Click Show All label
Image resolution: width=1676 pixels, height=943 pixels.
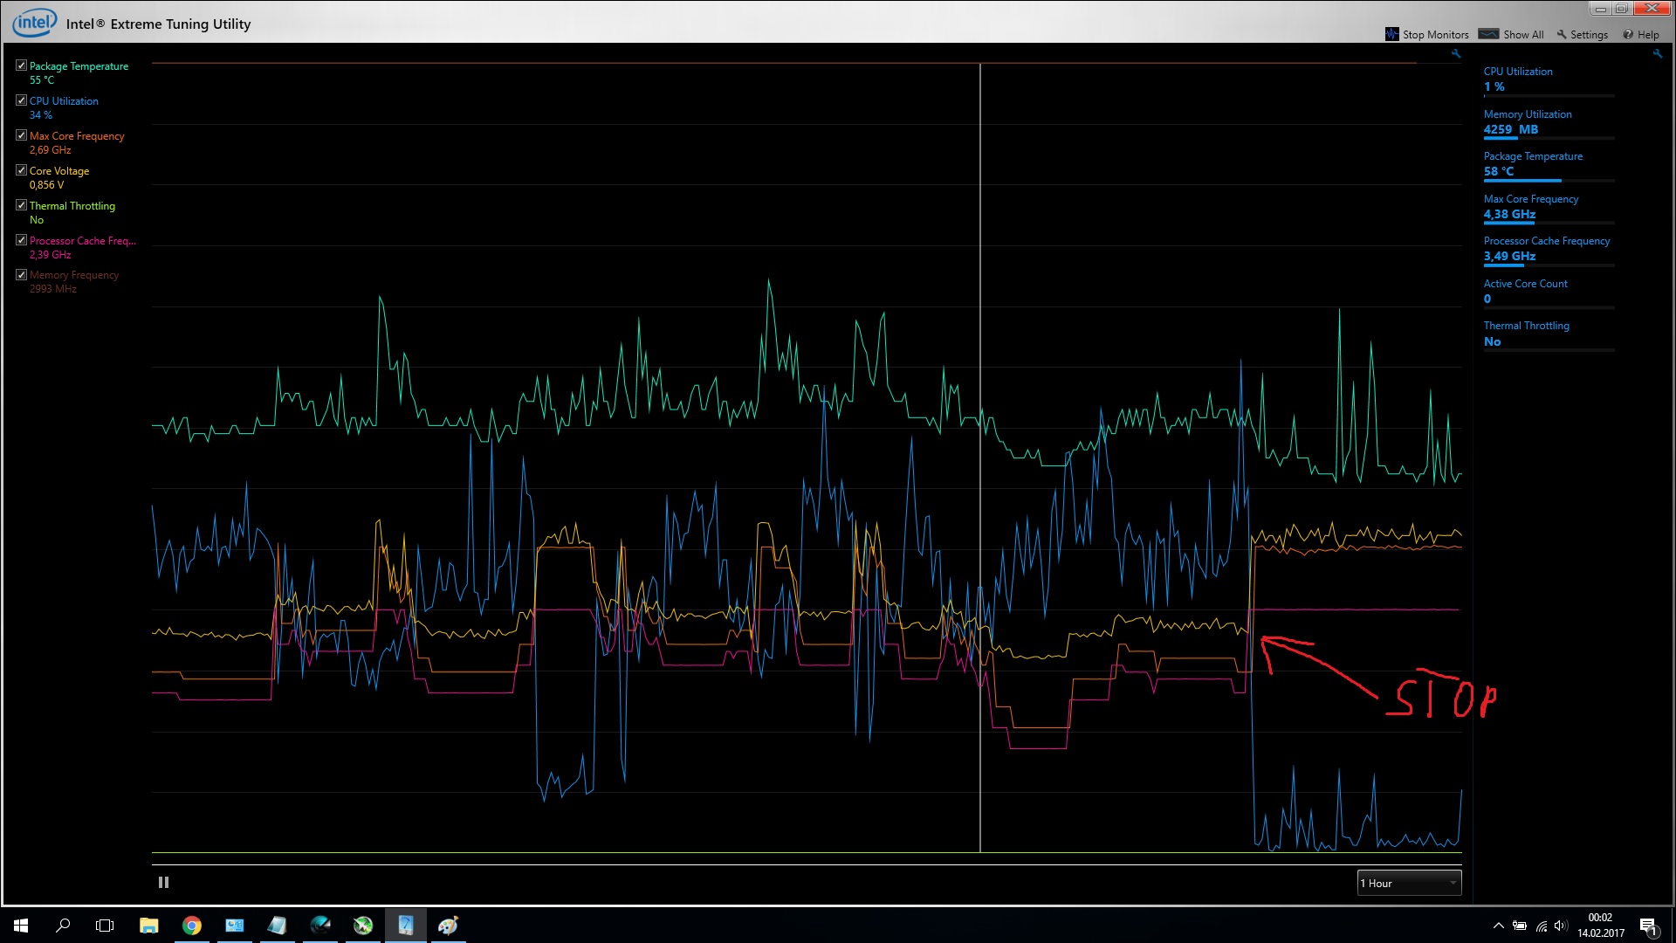point(1523,35)
